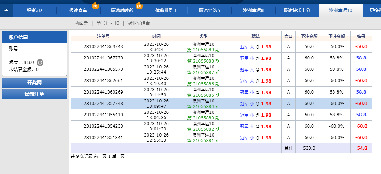The height and width of the screenshot is (174, 381).
Task: Open the 澳洲幸运8 tab
Action: (x=253, y=10)
